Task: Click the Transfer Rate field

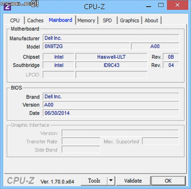Action: tap(81, 141)
